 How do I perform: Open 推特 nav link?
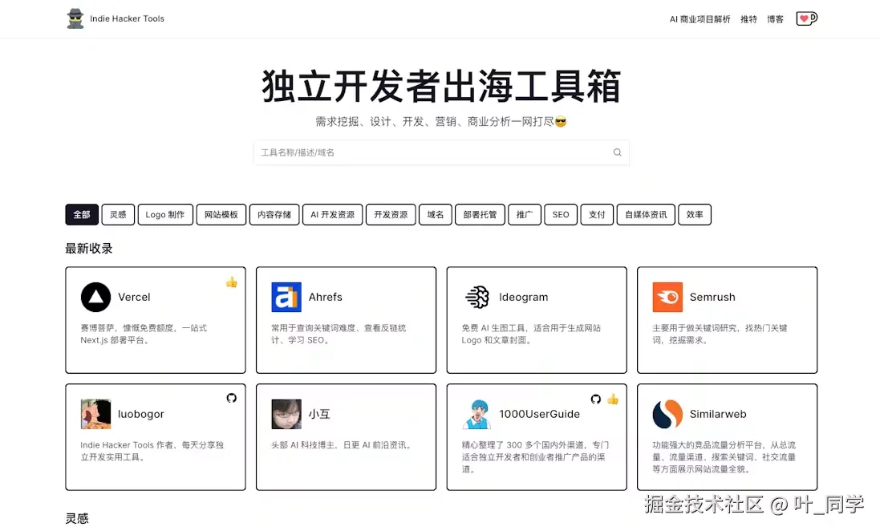point(748,19)
